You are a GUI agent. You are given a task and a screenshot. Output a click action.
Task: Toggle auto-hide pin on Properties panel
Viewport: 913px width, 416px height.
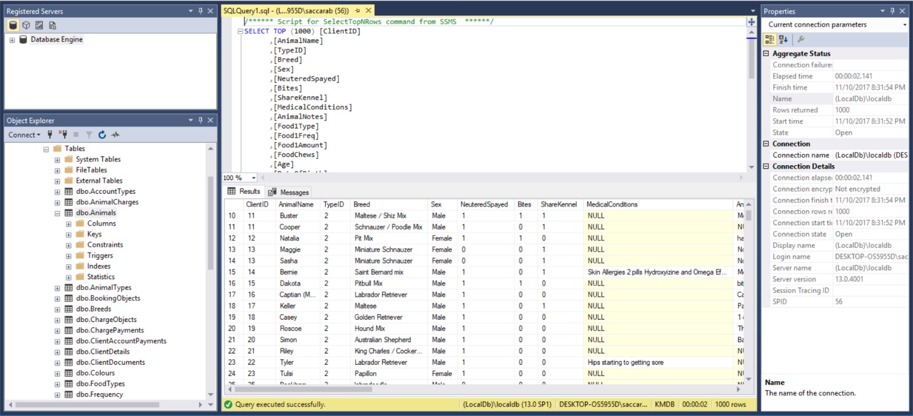click(x=892, y=11)
